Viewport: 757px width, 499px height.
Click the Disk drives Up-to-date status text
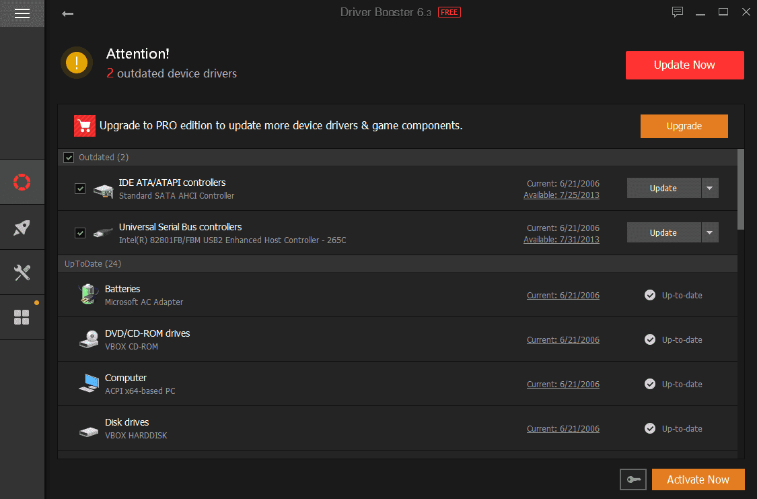point(682,428)
